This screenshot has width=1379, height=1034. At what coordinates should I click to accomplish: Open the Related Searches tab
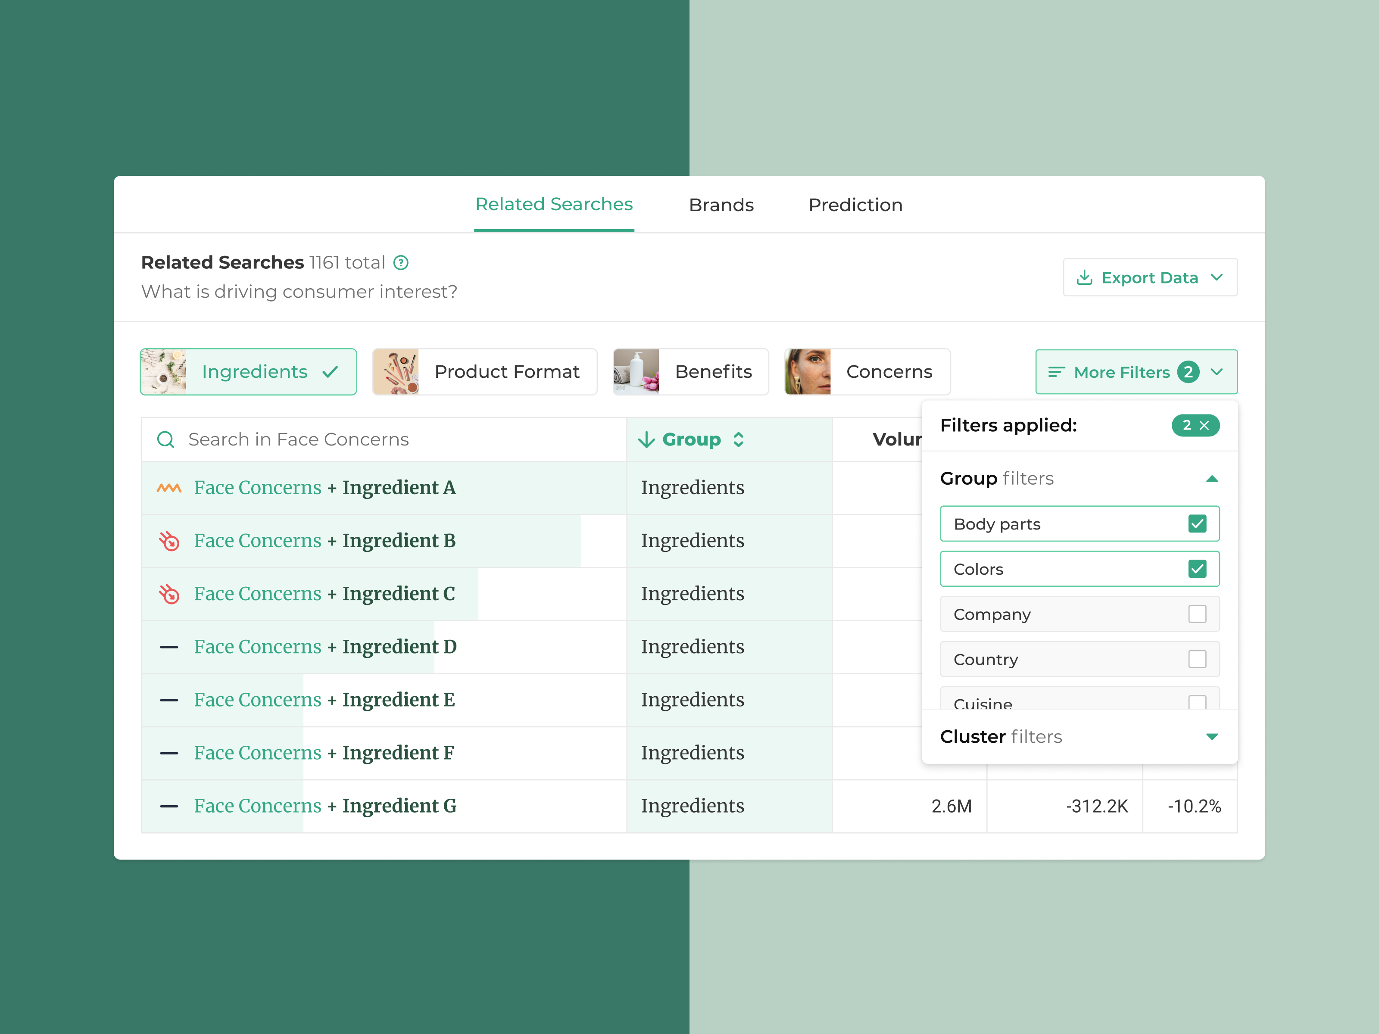pos(554,205)
